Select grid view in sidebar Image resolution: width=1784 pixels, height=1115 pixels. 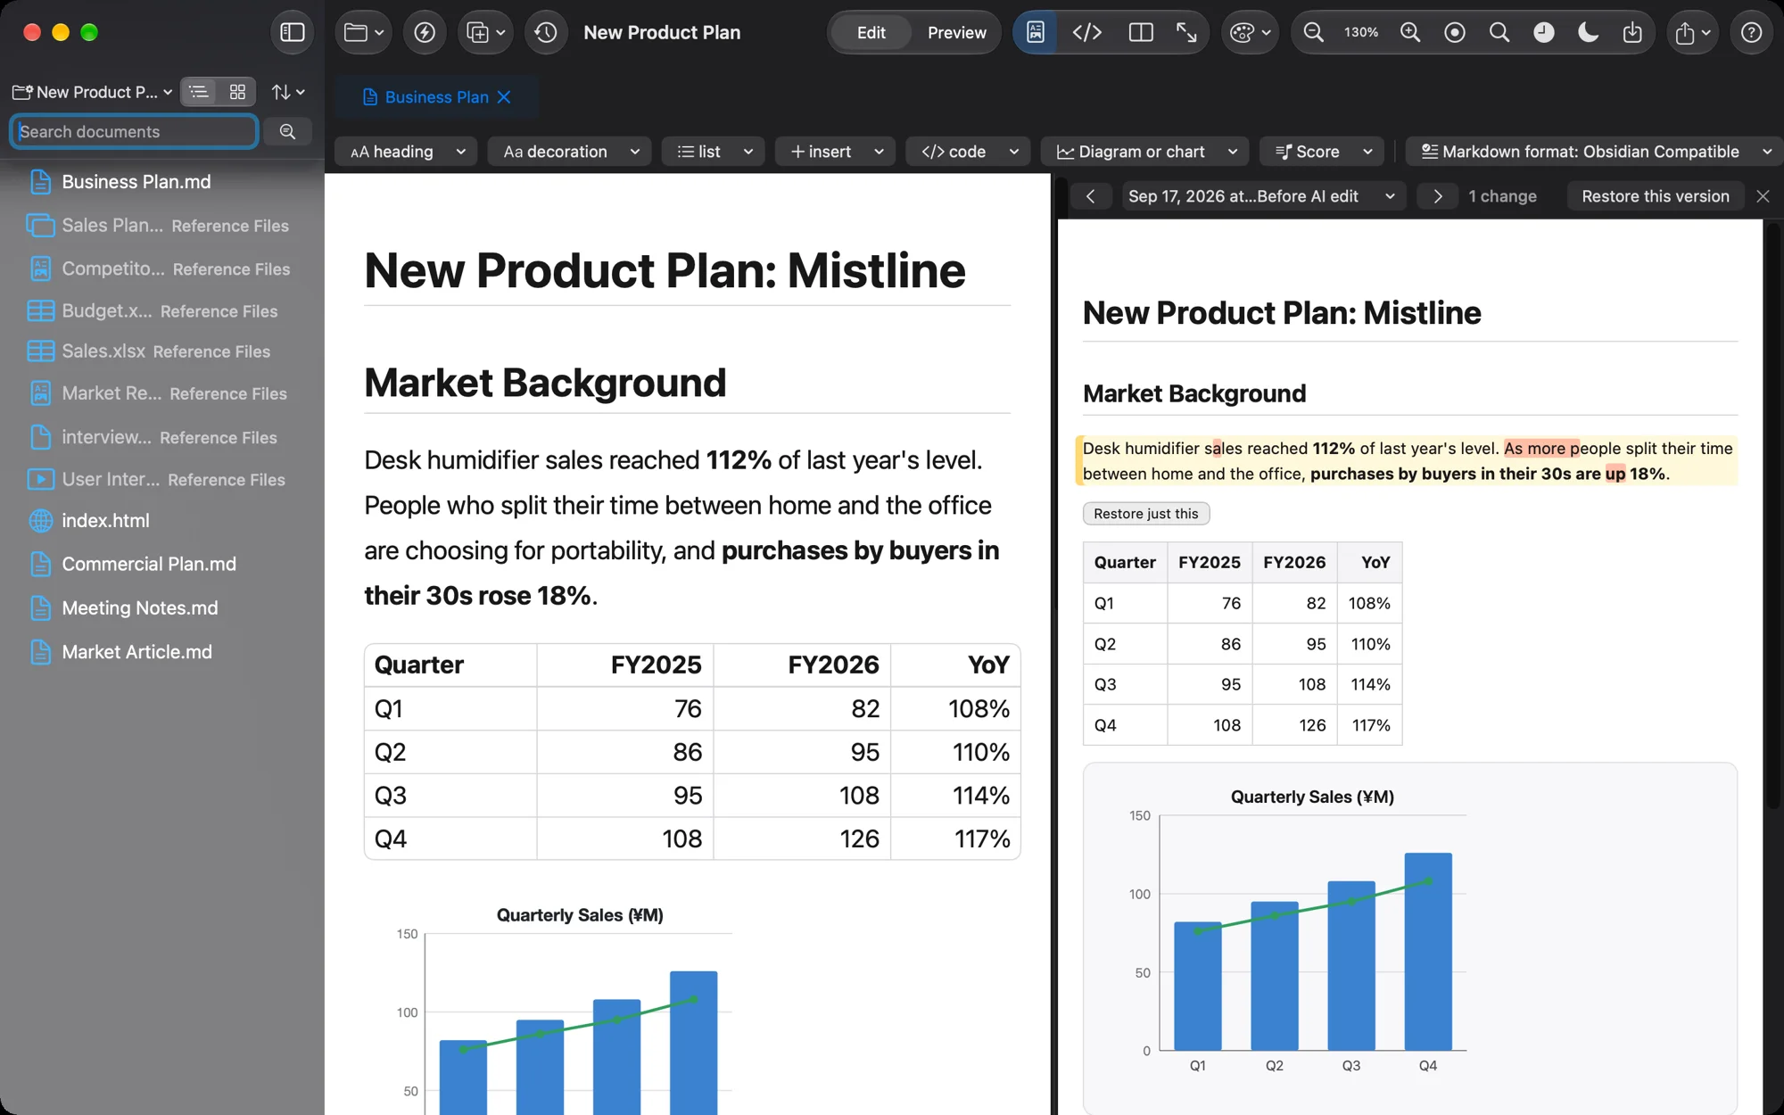(237, 92)
